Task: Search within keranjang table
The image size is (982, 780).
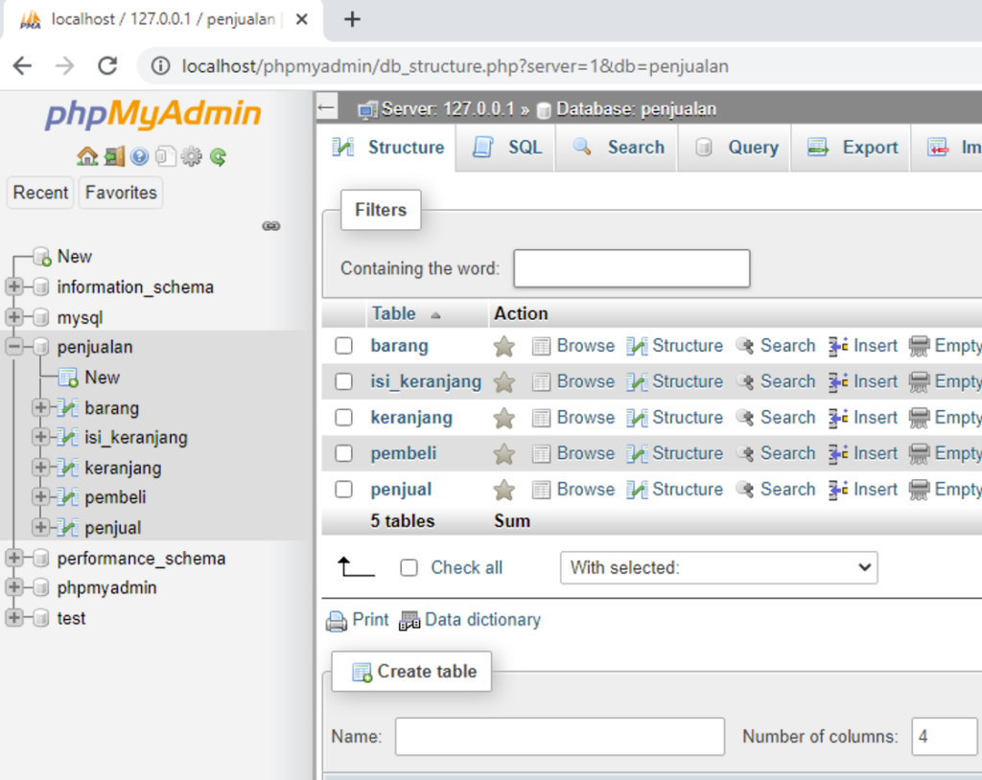Action: point(776,418)
